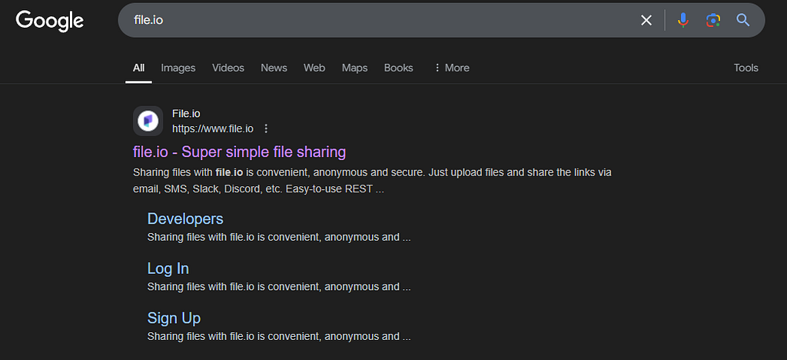Click the Google logo
The width and height of the screenshot is (787, 360).
[50, 21]
